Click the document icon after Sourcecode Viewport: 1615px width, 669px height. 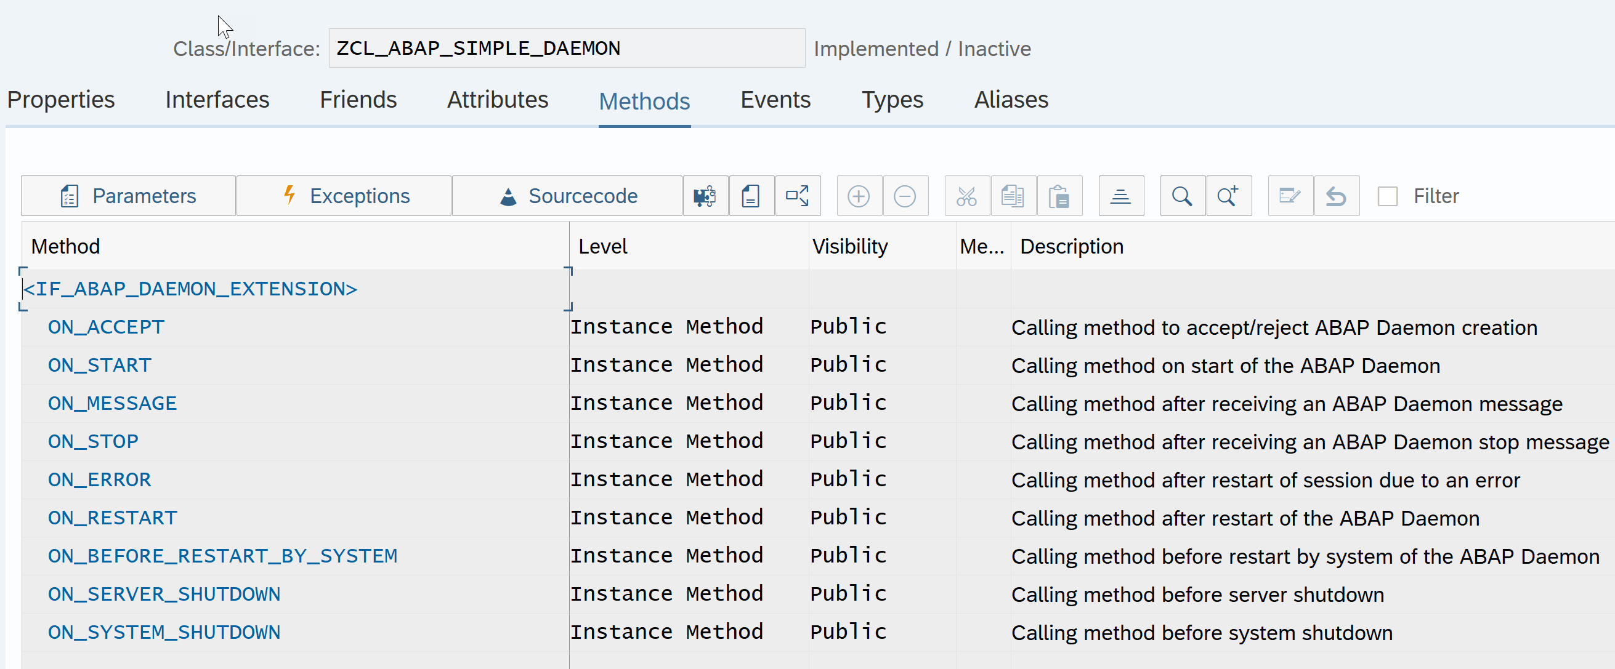coord(751,196)
